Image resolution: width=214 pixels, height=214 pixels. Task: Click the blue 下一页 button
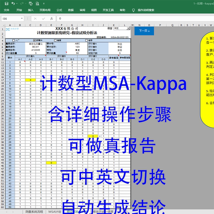144,31
